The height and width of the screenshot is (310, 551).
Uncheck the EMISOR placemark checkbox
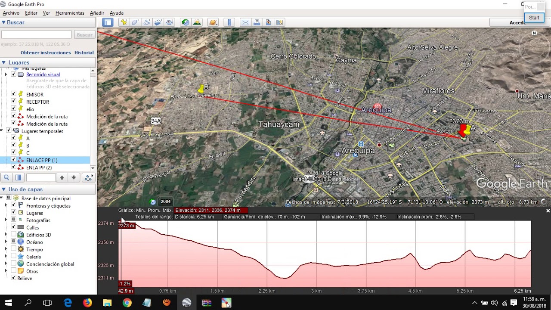pos(13,94)
